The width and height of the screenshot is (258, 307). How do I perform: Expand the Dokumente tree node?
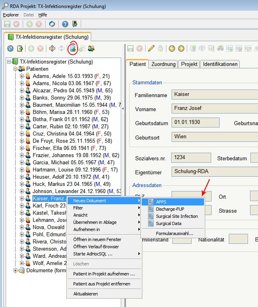click(16, 271)
